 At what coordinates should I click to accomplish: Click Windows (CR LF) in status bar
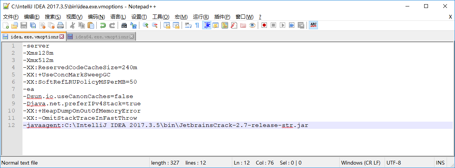click(x=361, y=163)
